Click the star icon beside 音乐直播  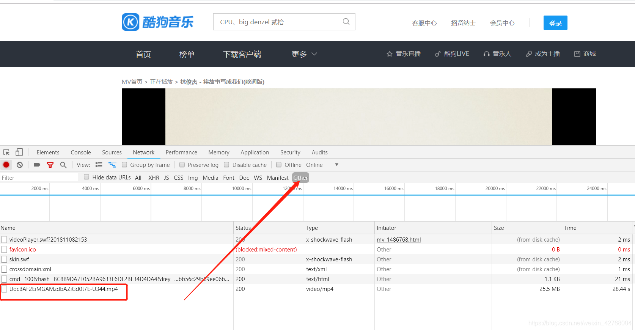click(x=390, y=54)
